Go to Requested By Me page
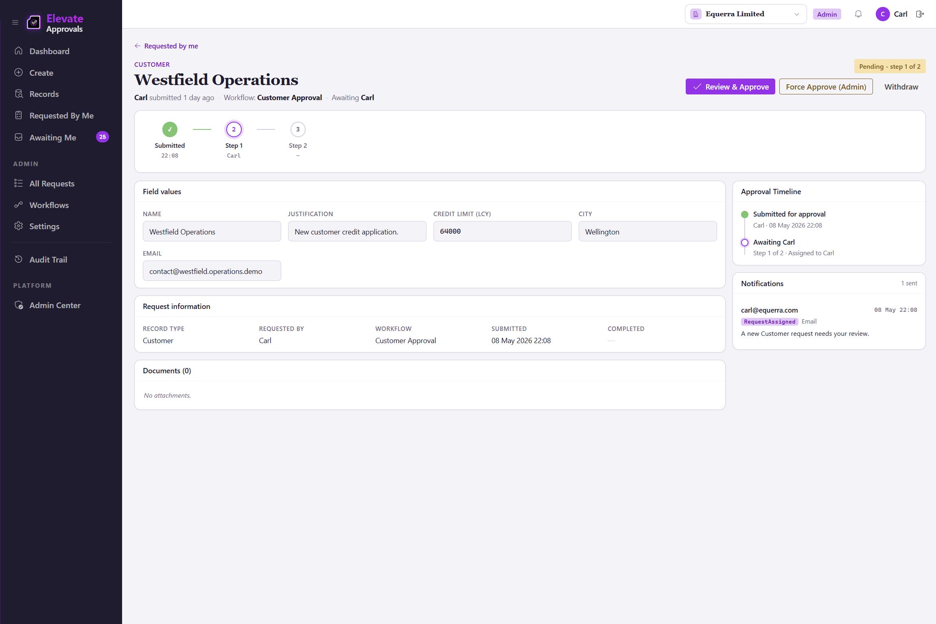This screenshot has width=936, height=624. coord(61,116)
